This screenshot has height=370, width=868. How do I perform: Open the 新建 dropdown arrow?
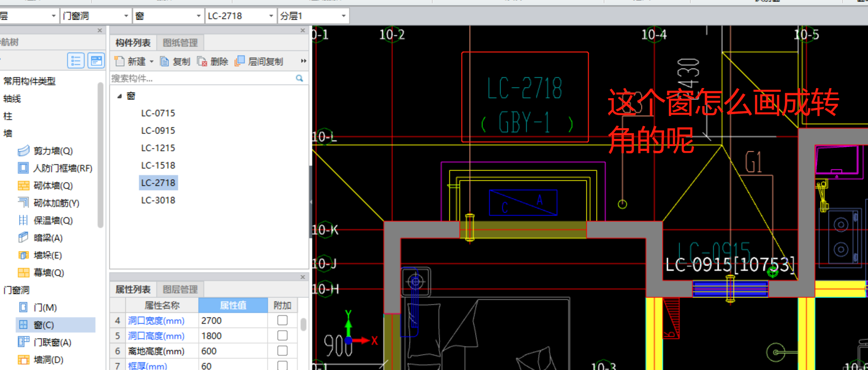[151, 61]
